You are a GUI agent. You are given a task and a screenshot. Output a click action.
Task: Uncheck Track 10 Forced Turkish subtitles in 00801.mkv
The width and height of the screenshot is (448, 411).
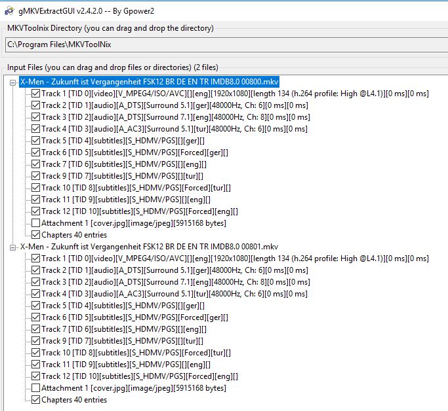35,353
